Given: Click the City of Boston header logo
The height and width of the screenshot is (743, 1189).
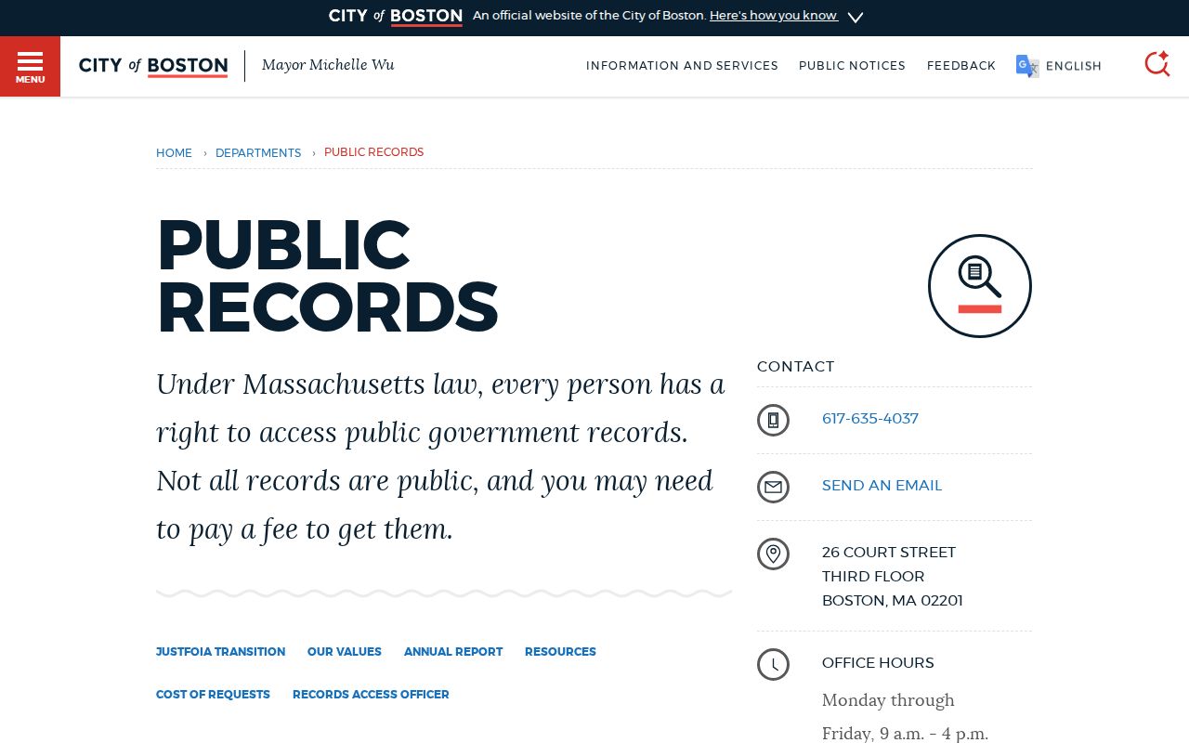Looking at the screenshot, I should (153, 66).
